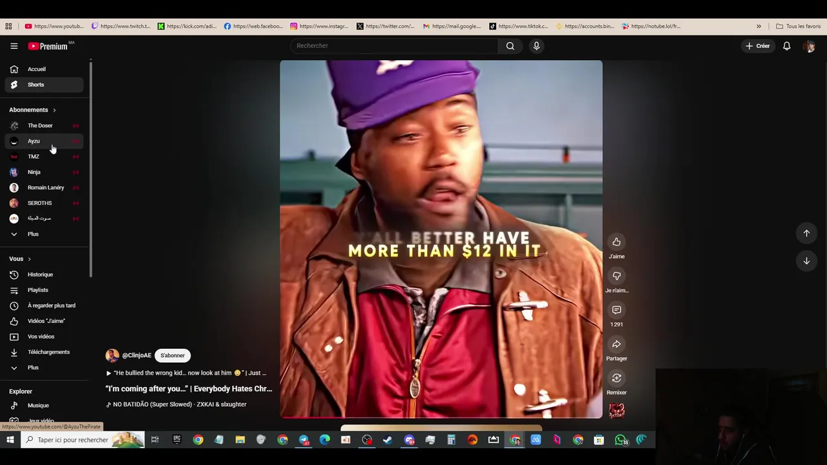Viewport: 827px width, 465px height.
Task: Open the EA app from the taskbar
Action: 472,440
